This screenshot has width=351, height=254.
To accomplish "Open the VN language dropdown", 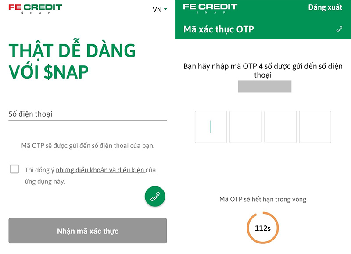I will click(160, 9).
